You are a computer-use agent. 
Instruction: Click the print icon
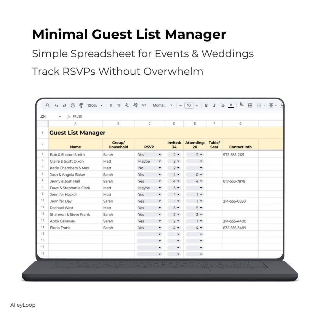(73, 105)
